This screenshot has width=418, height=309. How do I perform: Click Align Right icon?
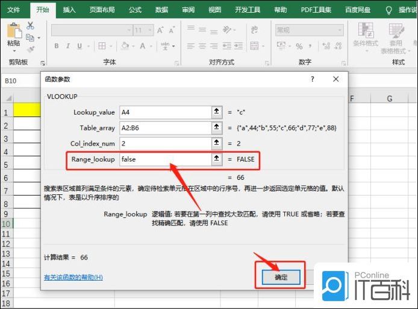point(214,46)
